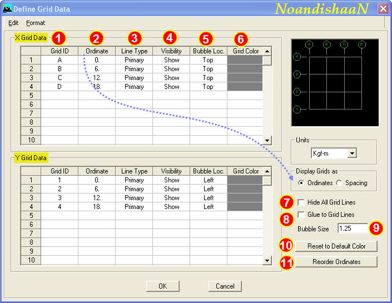Click grid color swatch for X grid A

coord(245,60)
